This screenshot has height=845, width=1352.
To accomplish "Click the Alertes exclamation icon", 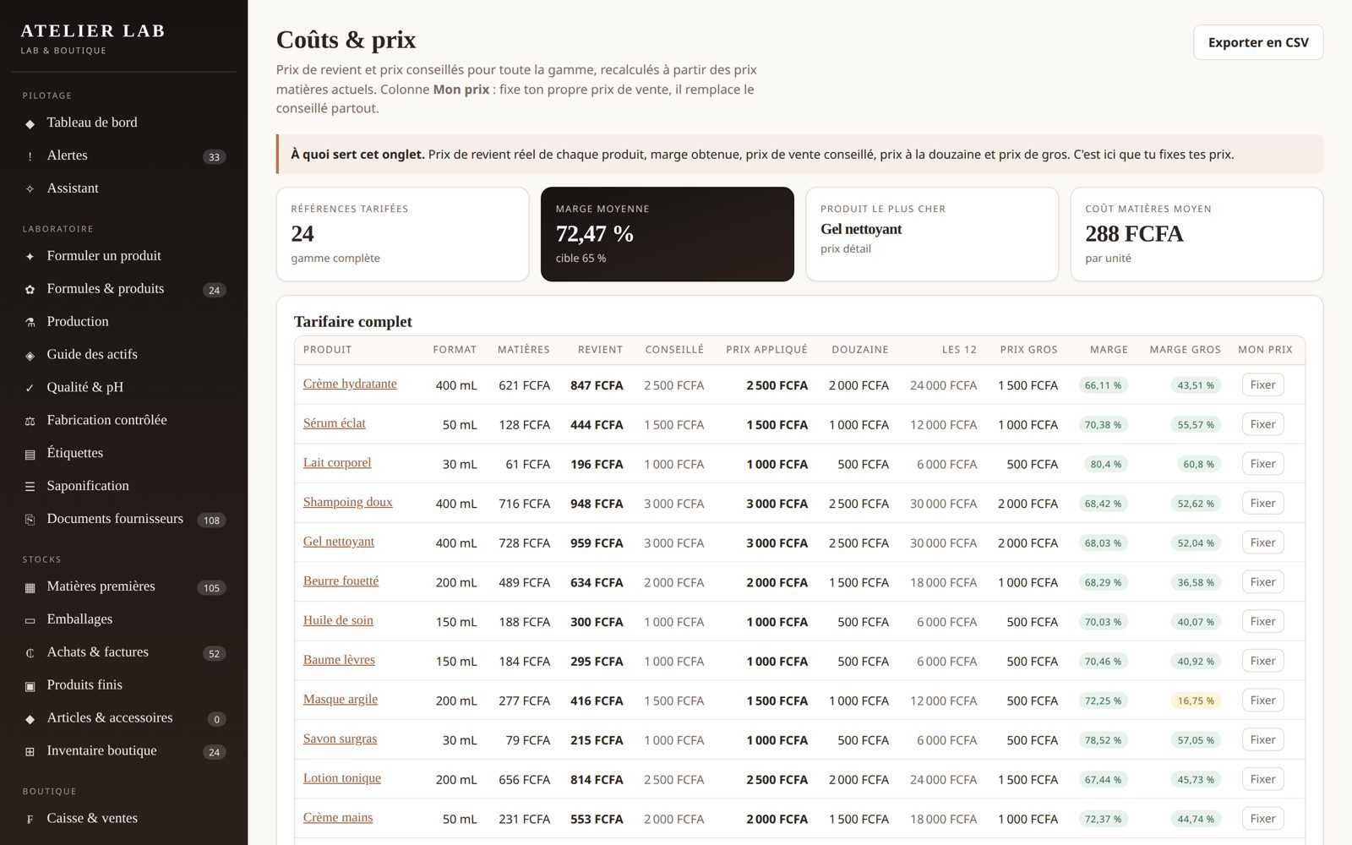I will (x=30, y=156).
